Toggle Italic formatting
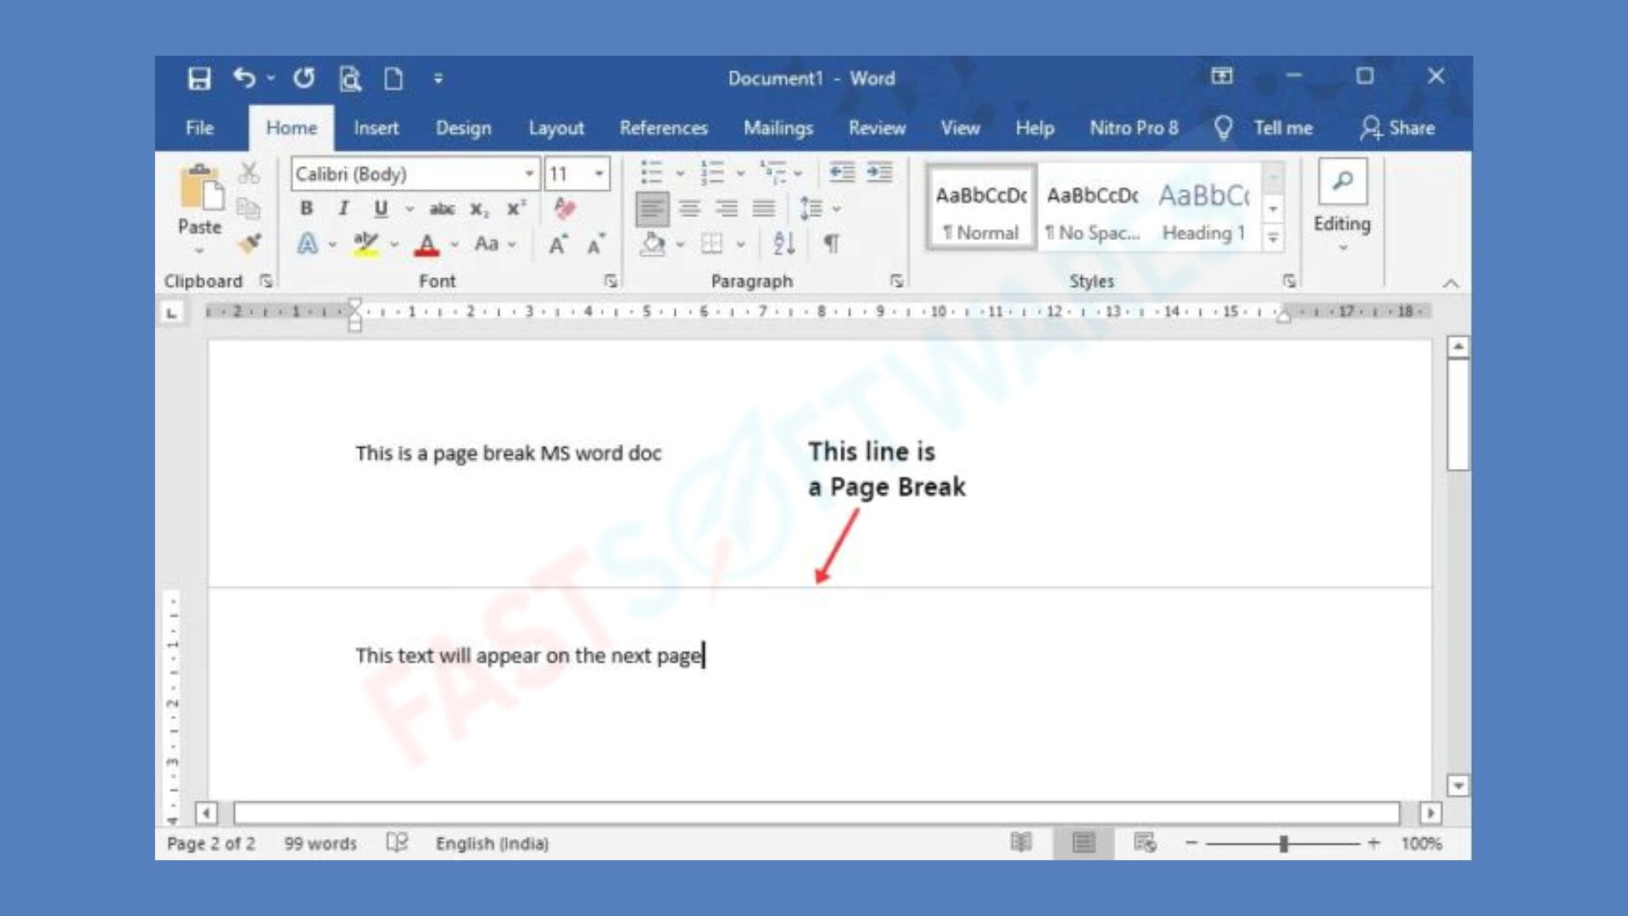Image resolution: width=1628 pixels, height=916 pixels. coord(343,209)
